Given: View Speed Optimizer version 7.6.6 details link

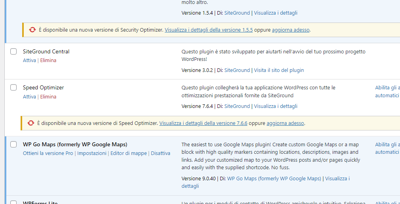Looking at the screenshot, I should [203, 123].
